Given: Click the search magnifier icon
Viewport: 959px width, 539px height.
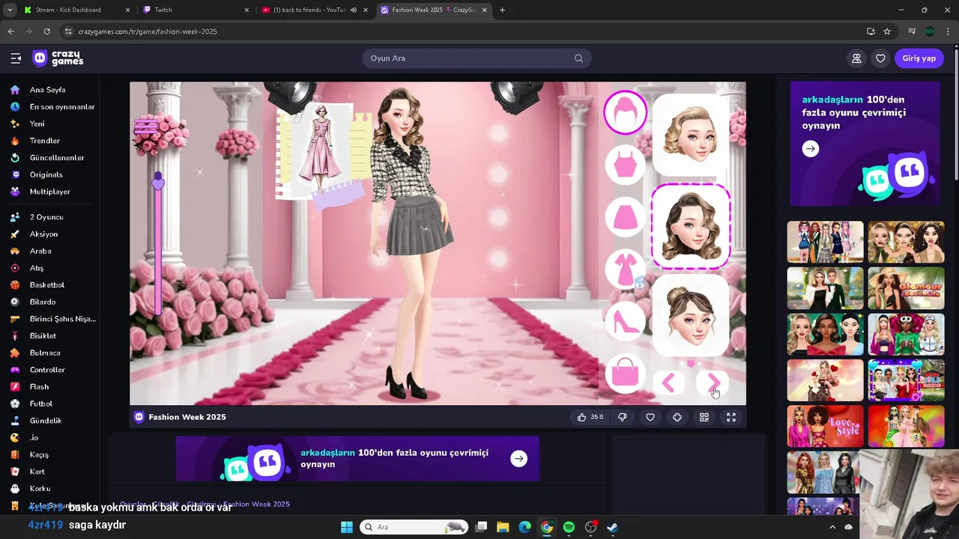Looking at the screenshot, I should point(578,58).
